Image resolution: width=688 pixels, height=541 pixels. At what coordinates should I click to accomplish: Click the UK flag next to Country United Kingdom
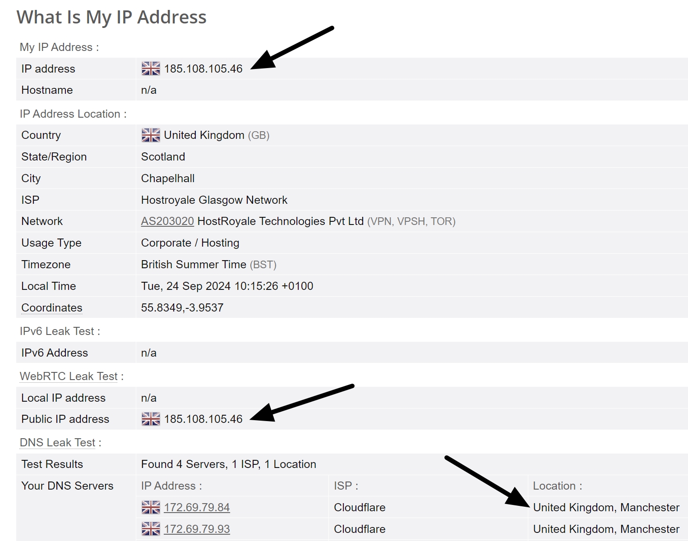151,135
